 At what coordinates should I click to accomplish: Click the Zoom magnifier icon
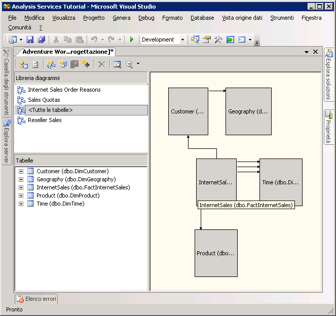point(129,64)
